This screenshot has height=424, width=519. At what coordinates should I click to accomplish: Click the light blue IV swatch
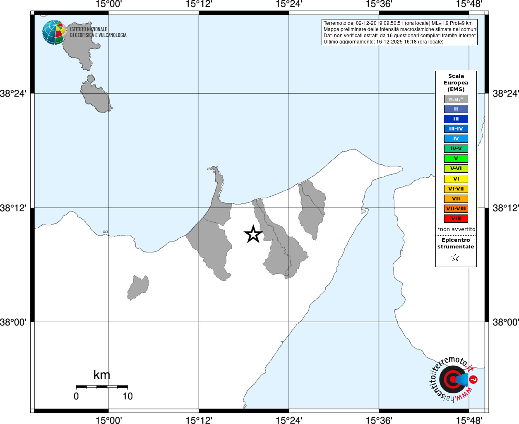[x=456, y=139]
